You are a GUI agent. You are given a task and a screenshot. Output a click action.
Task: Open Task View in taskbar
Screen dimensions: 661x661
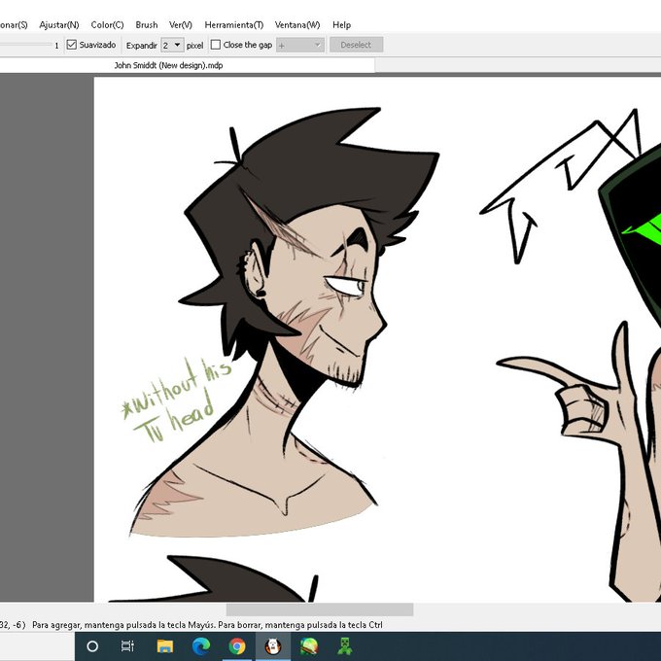click(x=127, y=646)
